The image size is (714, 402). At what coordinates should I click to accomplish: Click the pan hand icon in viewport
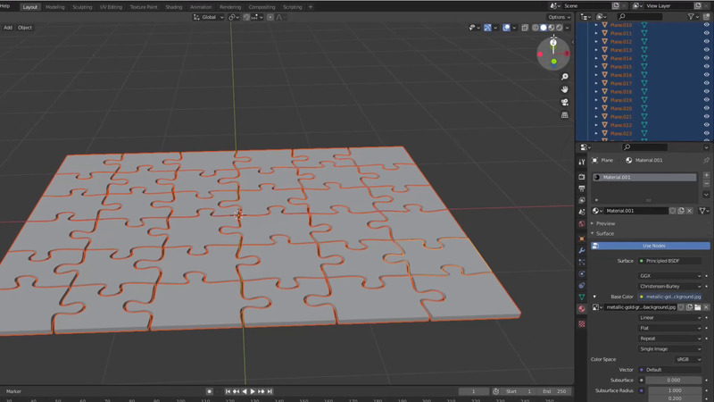(565, 89)
